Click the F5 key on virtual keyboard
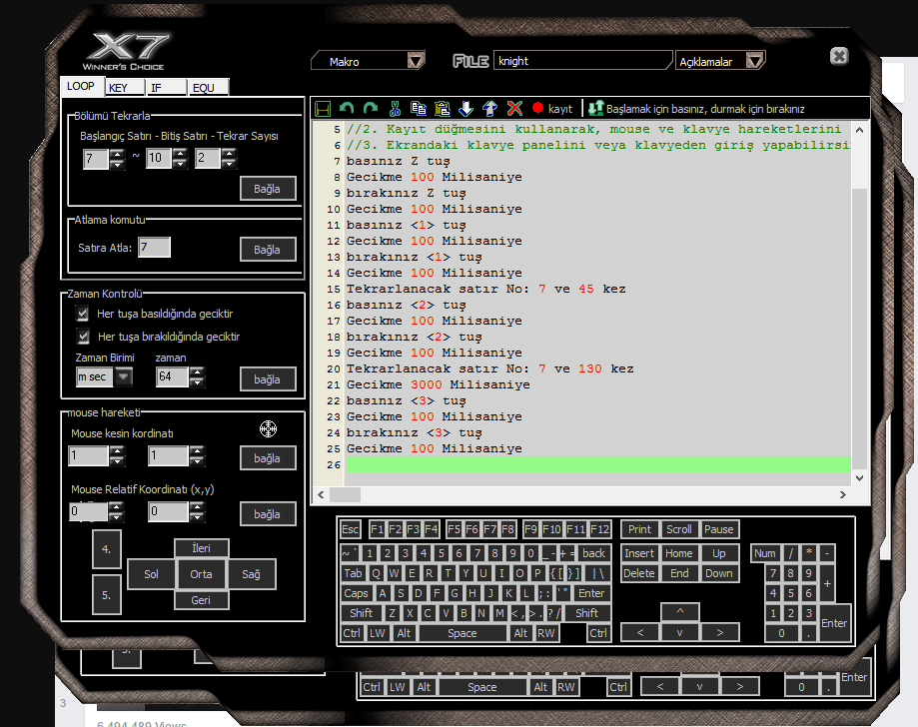The width and height of the screenshot is (918, 727). 454,529
